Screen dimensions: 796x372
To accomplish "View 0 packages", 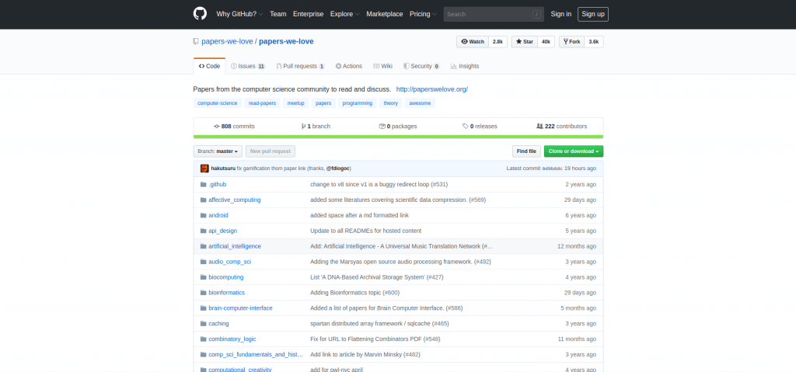I will point(398,127).
